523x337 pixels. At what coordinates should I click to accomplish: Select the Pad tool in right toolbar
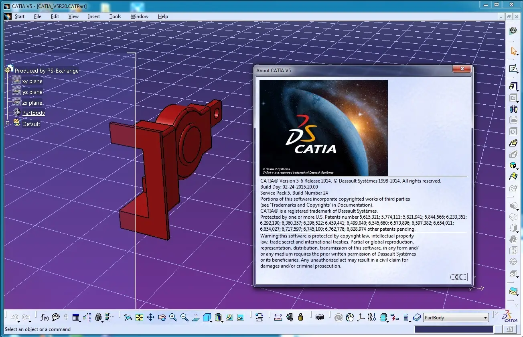pyautogui.click(x=513, y=86)
